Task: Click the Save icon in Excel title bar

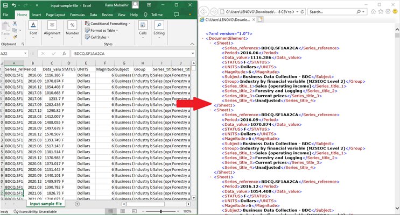Action: tap(5, 5)
